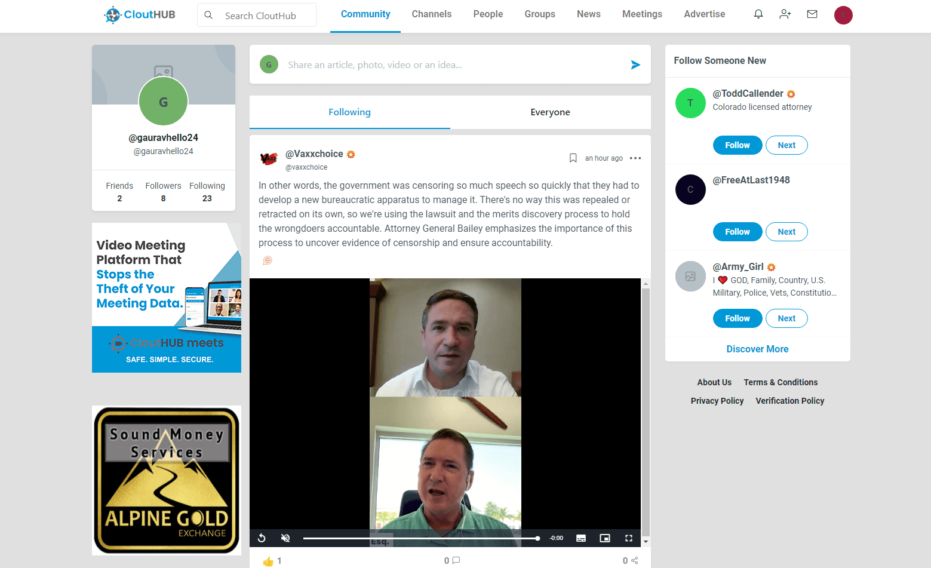Viewport: 931px width, 568px height.
Task: Open your profile avatar menu
Action: 843,15
